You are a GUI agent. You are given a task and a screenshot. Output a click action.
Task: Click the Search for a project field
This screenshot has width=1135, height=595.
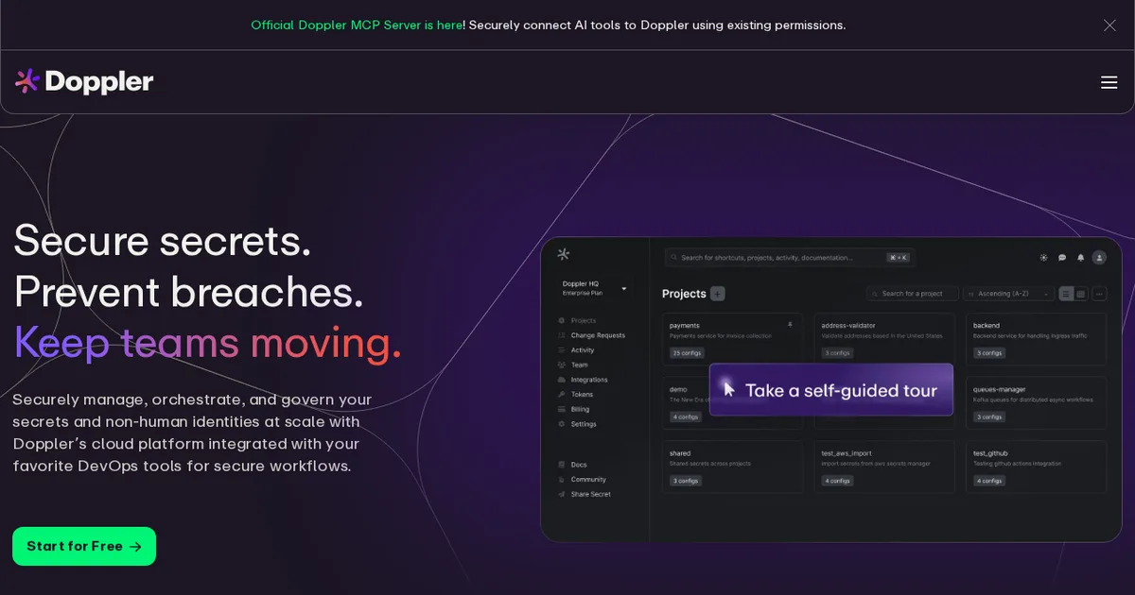[x=914, y=294]
